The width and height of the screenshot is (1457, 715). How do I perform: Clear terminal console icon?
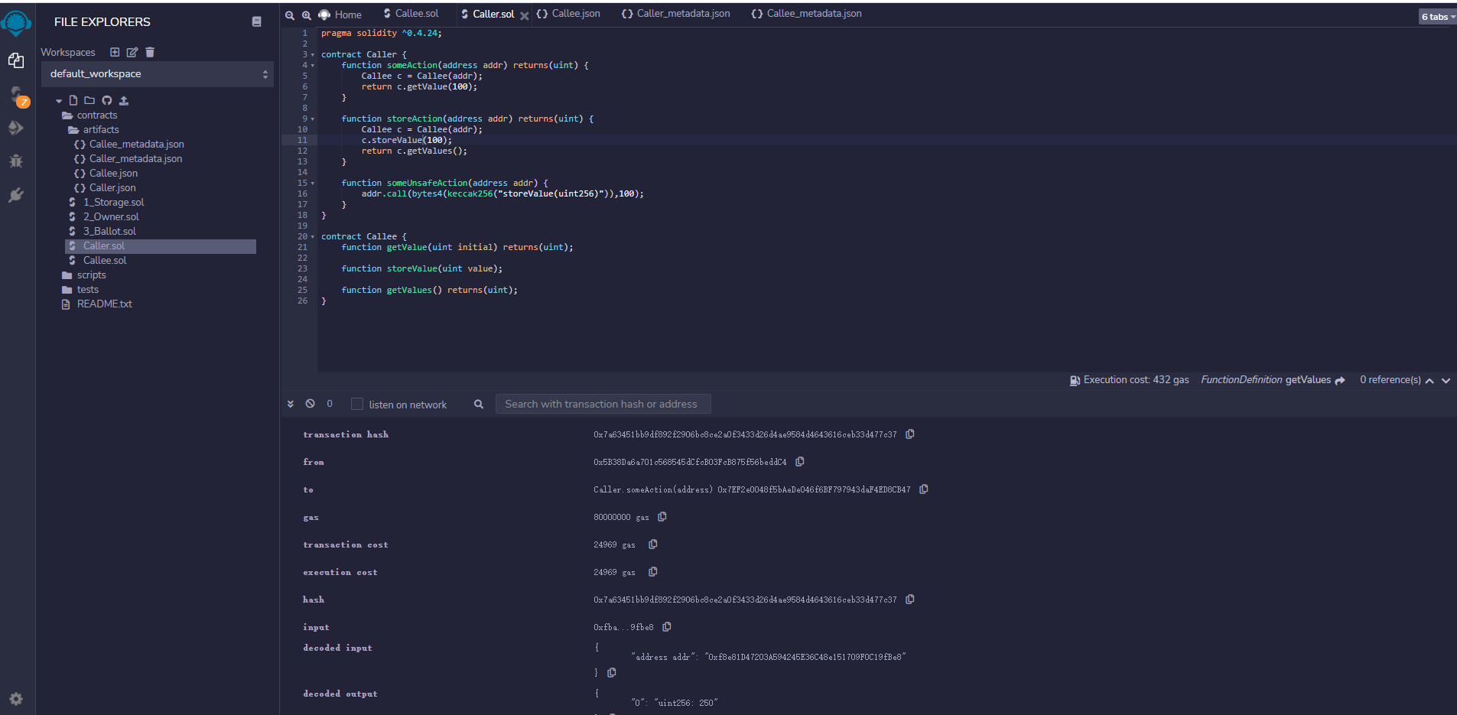[x=310, y=404]
